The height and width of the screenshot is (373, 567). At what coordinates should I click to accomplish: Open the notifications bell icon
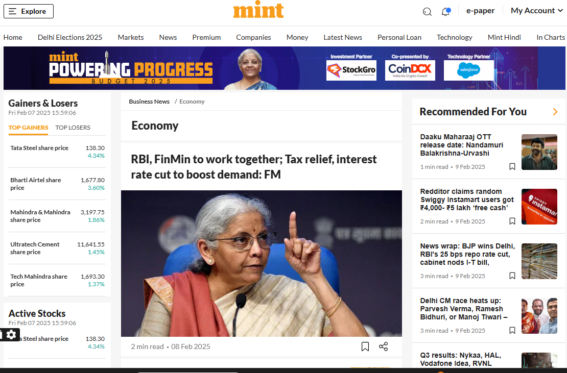446,11
